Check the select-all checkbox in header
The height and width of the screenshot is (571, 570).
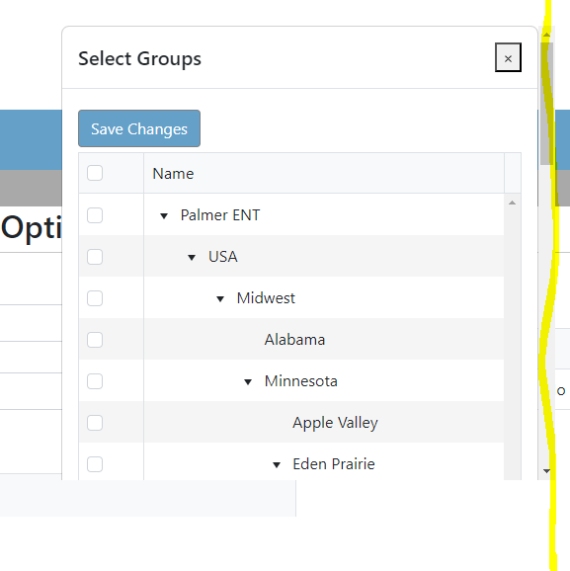(95, 173)
